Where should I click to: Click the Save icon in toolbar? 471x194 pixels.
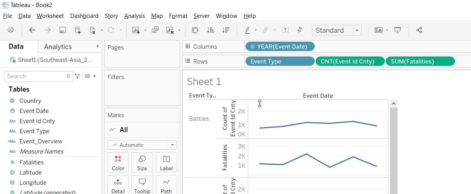[x=62, y=30]
